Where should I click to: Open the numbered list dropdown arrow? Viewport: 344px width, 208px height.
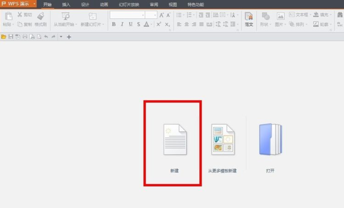click(x=194, y=15)
